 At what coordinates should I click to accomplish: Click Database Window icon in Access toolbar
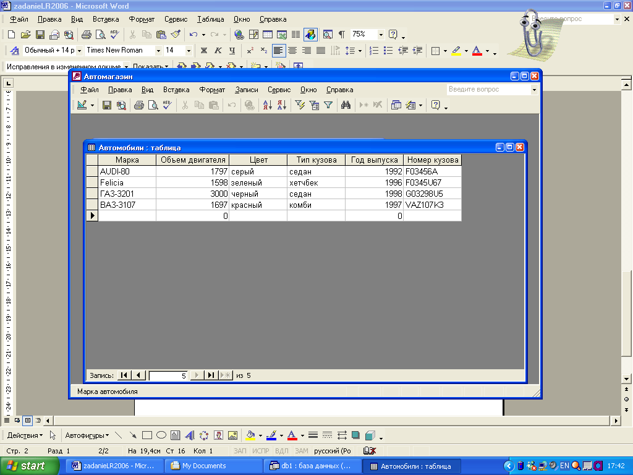tap(396, 105)
